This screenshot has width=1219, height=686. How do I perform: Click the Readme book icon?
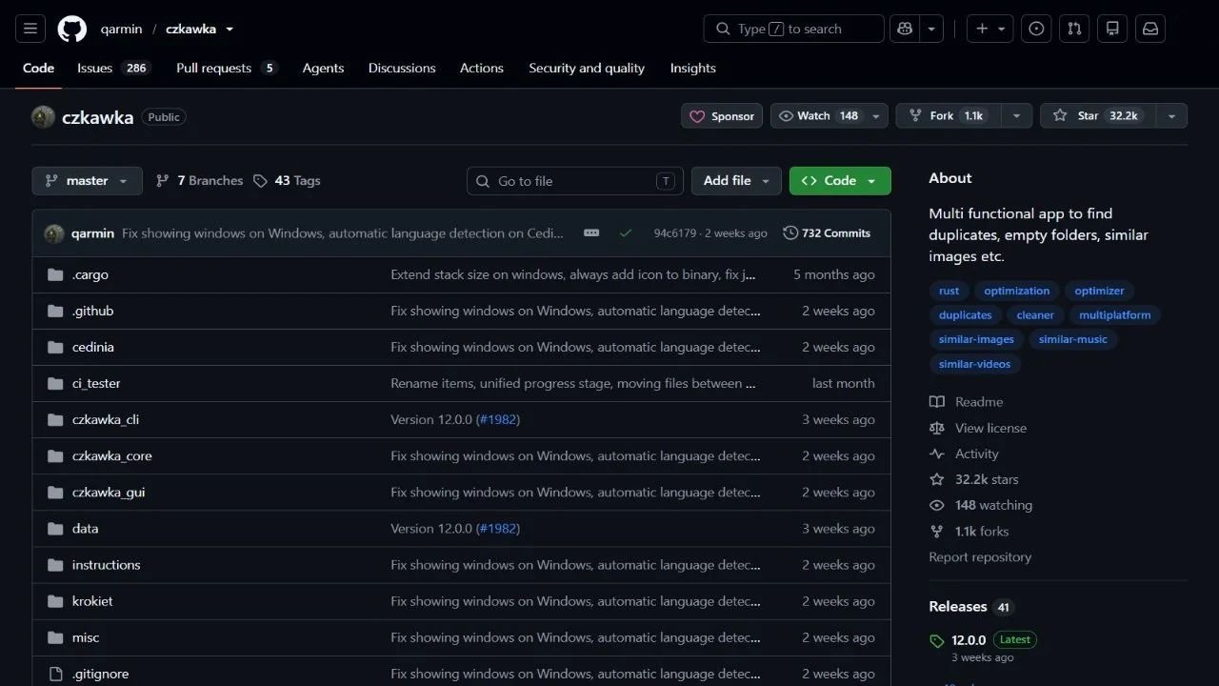point(937,402)
